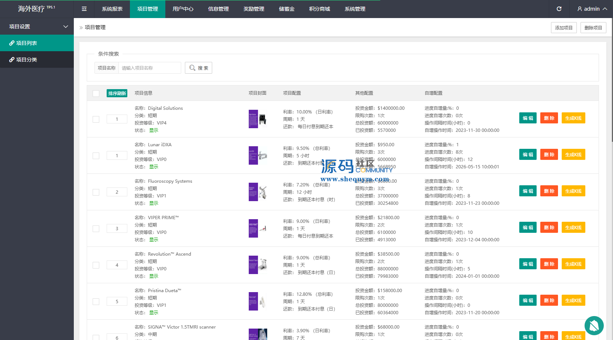Edit the sort order field for Fluoroscopy Systems

click(117, 192)
